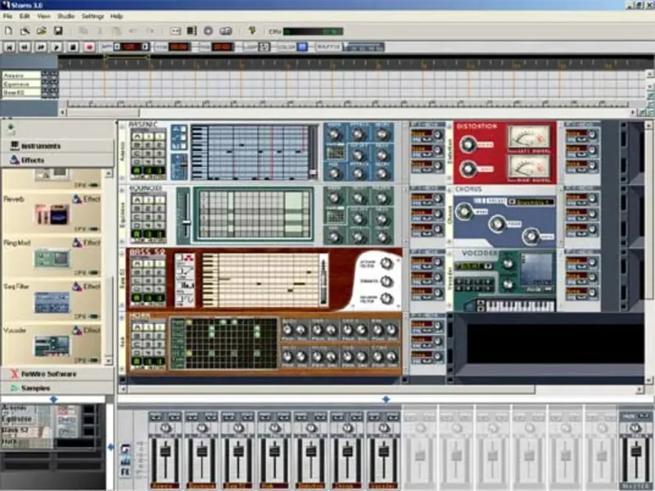This screenshot has height=491, width=655.
Task: Expand the Instruments category
Action: coord(41,146)
